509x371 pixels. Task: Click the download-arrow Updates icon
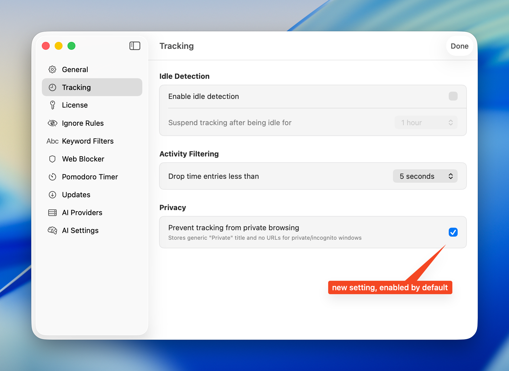(x=52, y=195)
